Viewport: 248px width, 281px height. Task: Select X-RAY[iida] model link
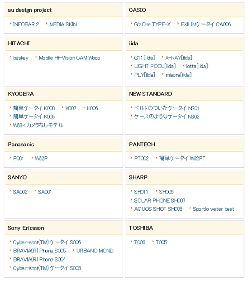coord(179,58)
